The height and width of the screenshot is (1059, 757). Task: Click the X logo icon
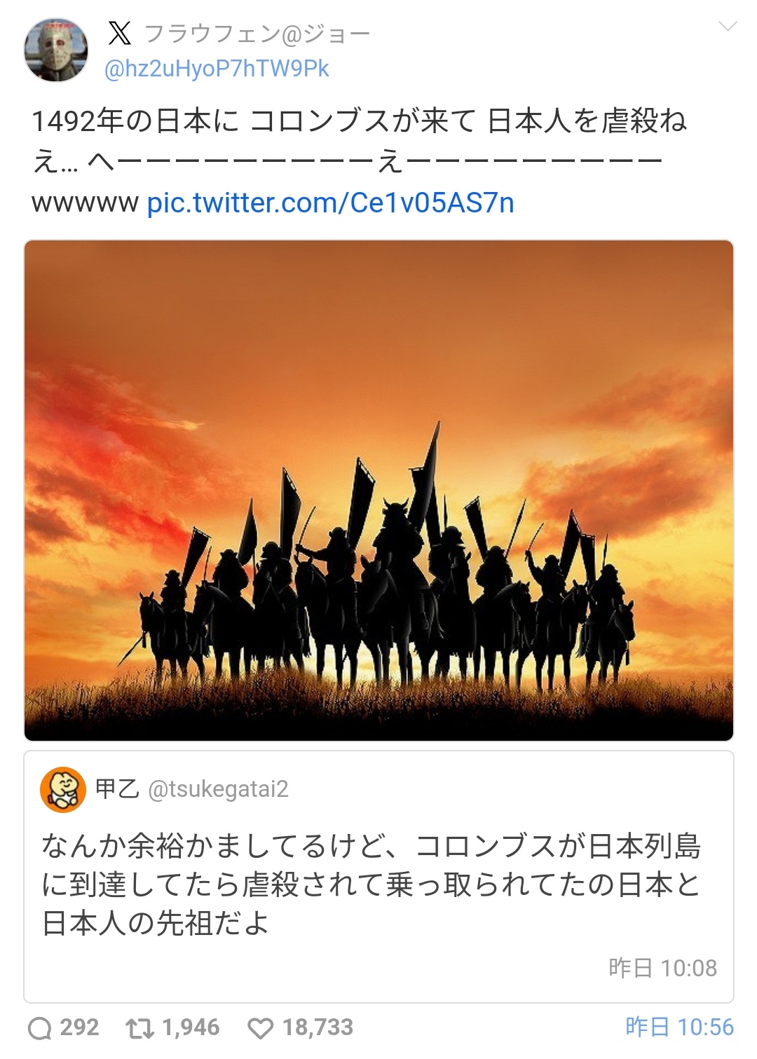coord(120,33)
